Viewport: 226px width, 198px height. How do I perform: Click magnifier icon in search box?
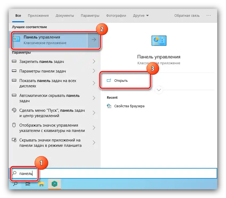[x=14, y=173]
